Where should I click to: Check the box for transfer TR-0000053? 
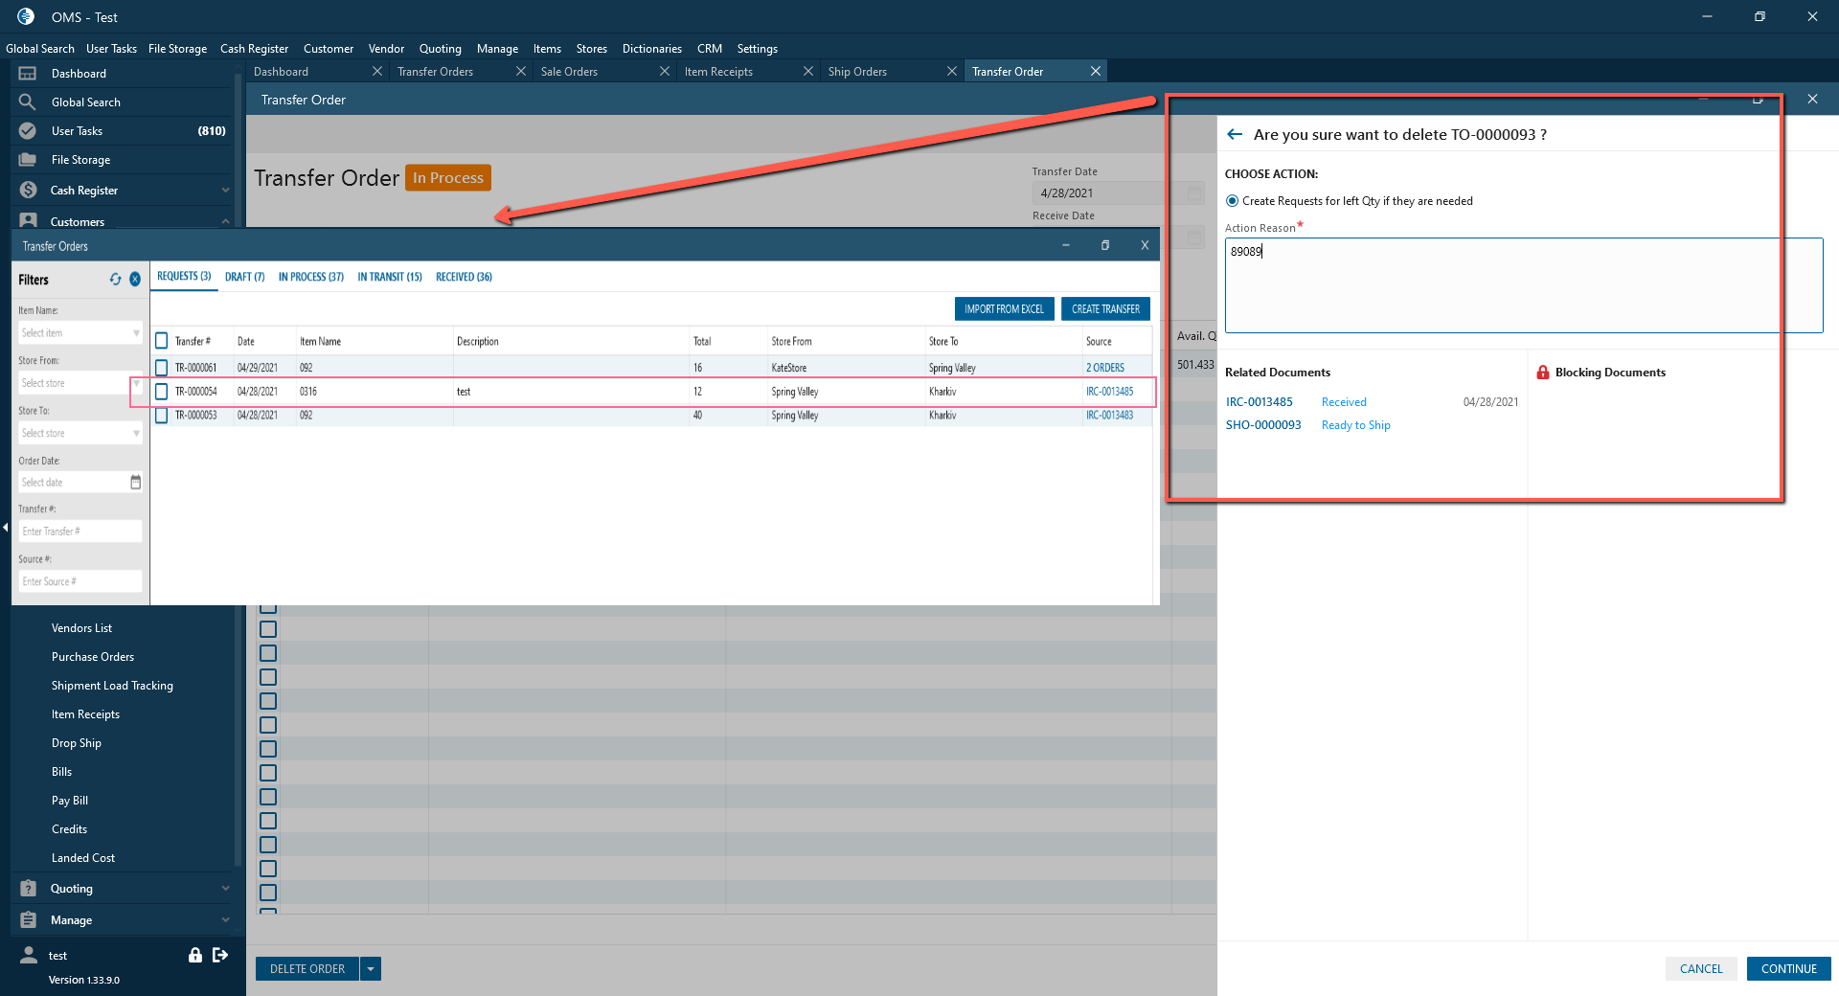[x=162, y=416]
